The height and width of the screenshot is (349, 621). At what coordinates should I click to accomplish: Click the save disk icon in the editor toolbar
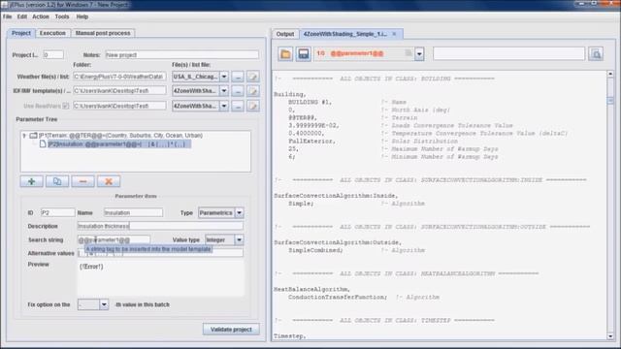click(304, 54)
